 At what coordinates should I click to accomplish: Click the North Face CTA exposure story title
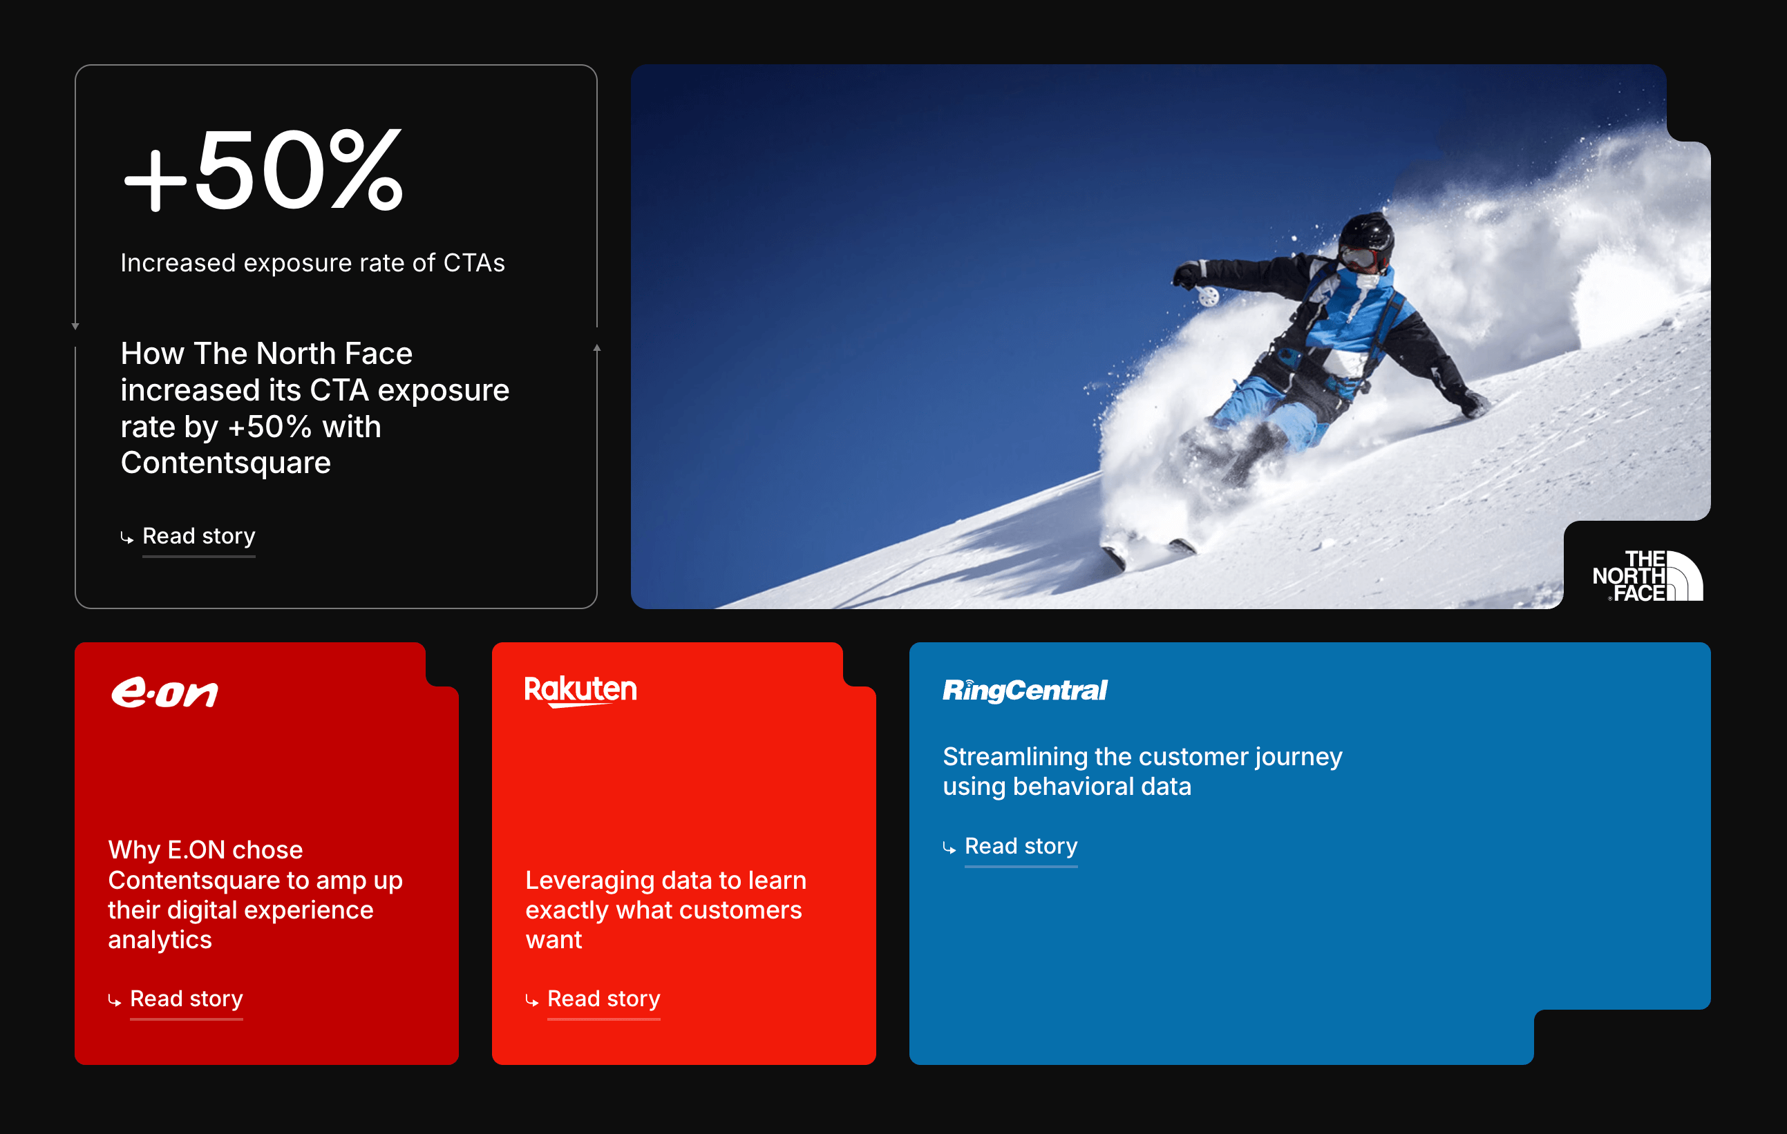314,407
